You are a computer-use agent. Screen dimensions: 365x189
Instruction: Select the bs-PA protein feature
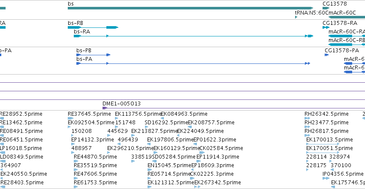(x=193, y=63)
